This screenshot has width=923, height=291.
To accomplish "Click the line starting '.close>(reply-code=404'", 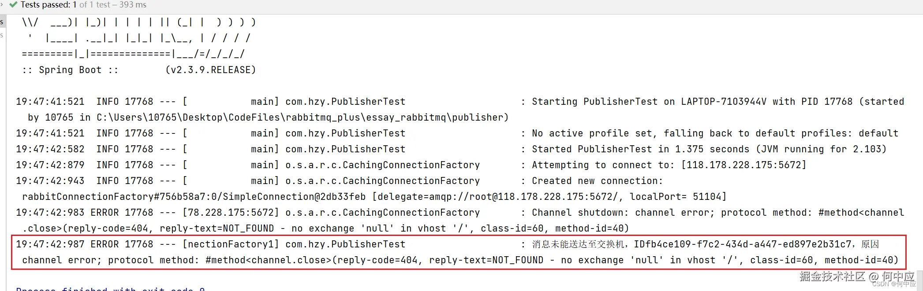I will click(x=325, y=228).
